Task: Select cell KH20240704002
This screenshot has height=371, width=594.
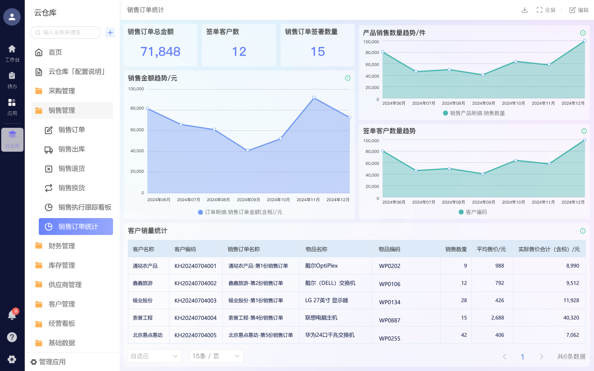Action: click(196, 283)
